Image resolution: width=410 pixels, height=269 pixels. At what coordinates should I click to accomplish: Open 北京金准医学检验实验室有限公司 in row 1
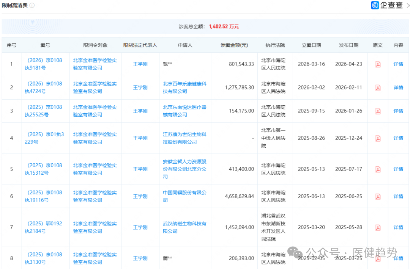(x=95, y=64)
